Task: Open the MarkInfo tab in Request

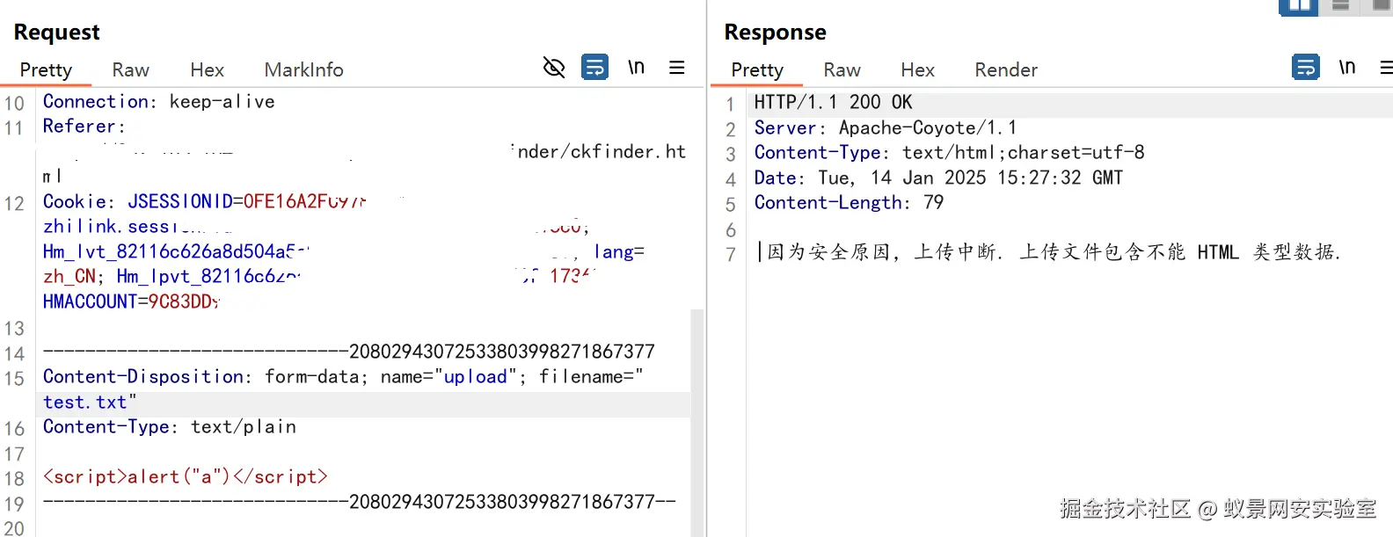Action: pos(303,70)
